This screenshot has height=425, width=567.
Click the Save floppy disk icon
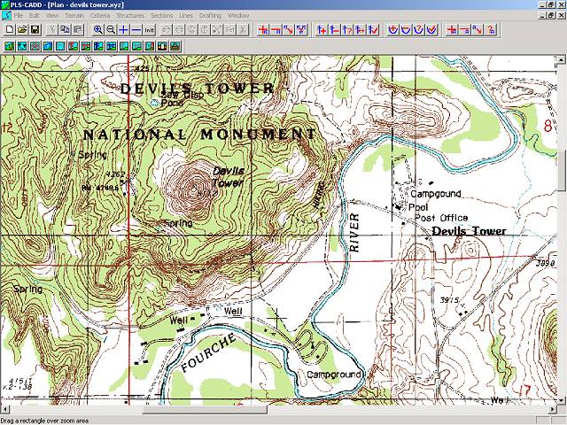tap(35, 29)
